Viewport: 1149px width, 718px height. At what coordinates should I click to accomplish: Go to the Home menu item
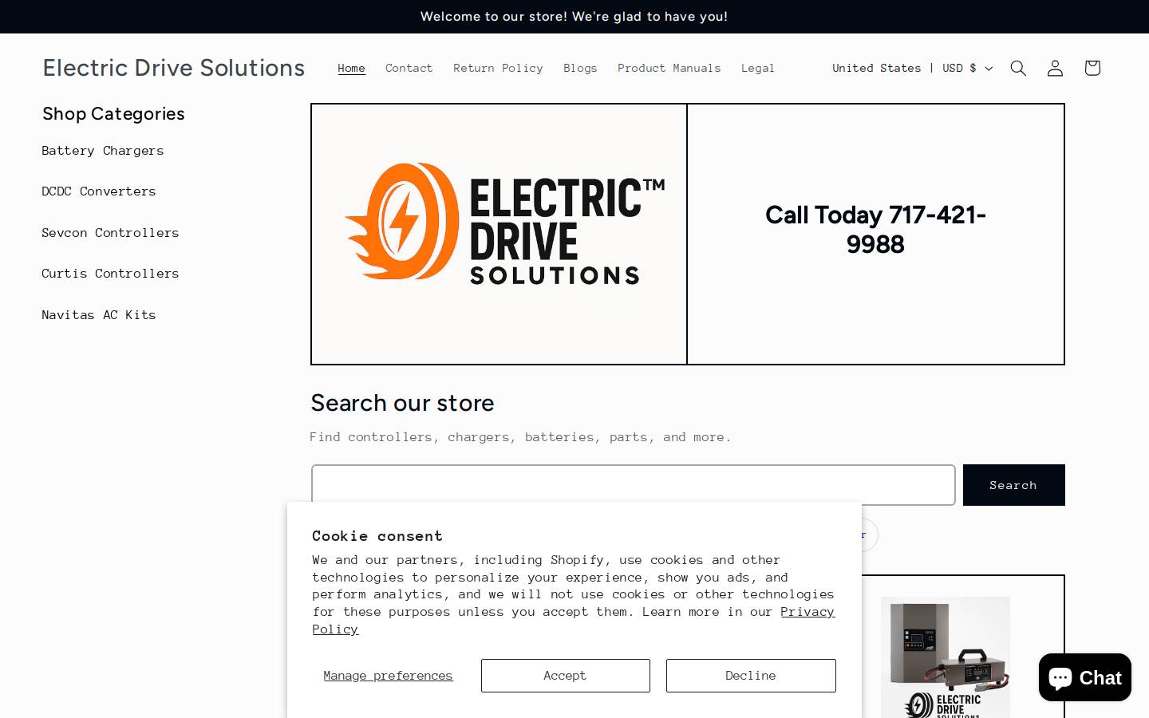pyautogui.click(x=351, y=68)
